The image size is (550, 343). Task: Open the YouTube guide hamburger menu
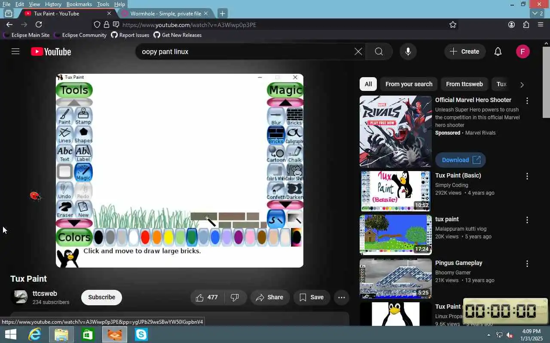15,51
